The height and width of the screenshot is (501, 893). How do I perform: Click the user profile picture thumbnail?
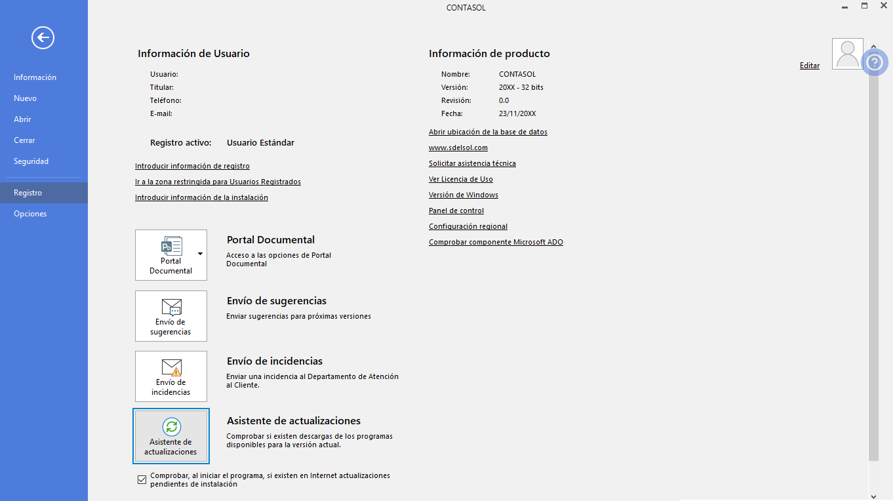(848, 54)
